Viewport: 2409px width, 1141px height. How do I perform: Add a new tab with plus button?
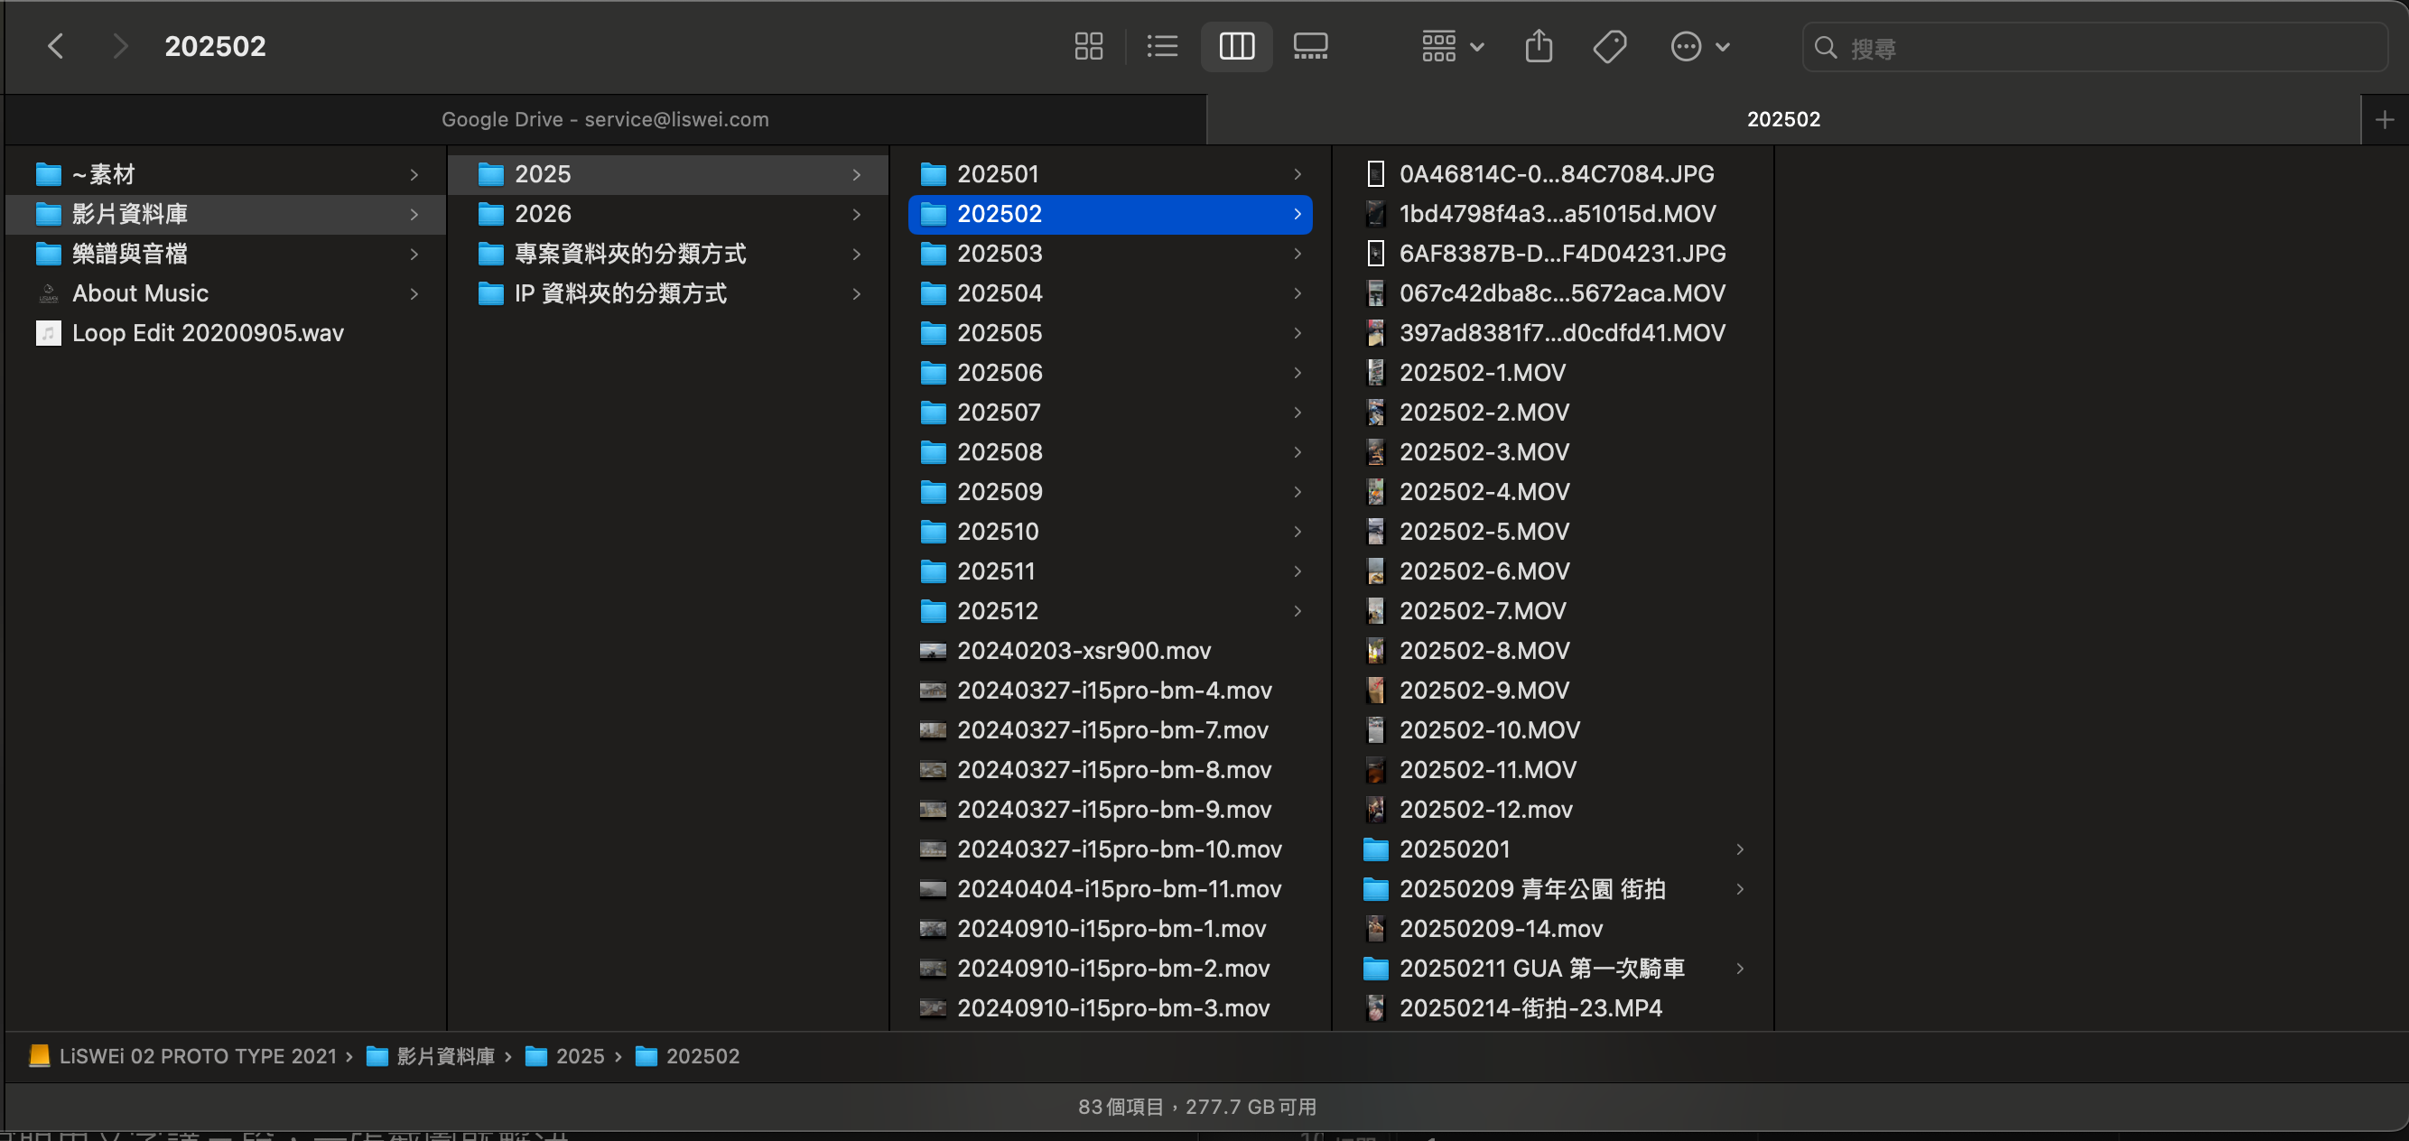pos(2384,120)
